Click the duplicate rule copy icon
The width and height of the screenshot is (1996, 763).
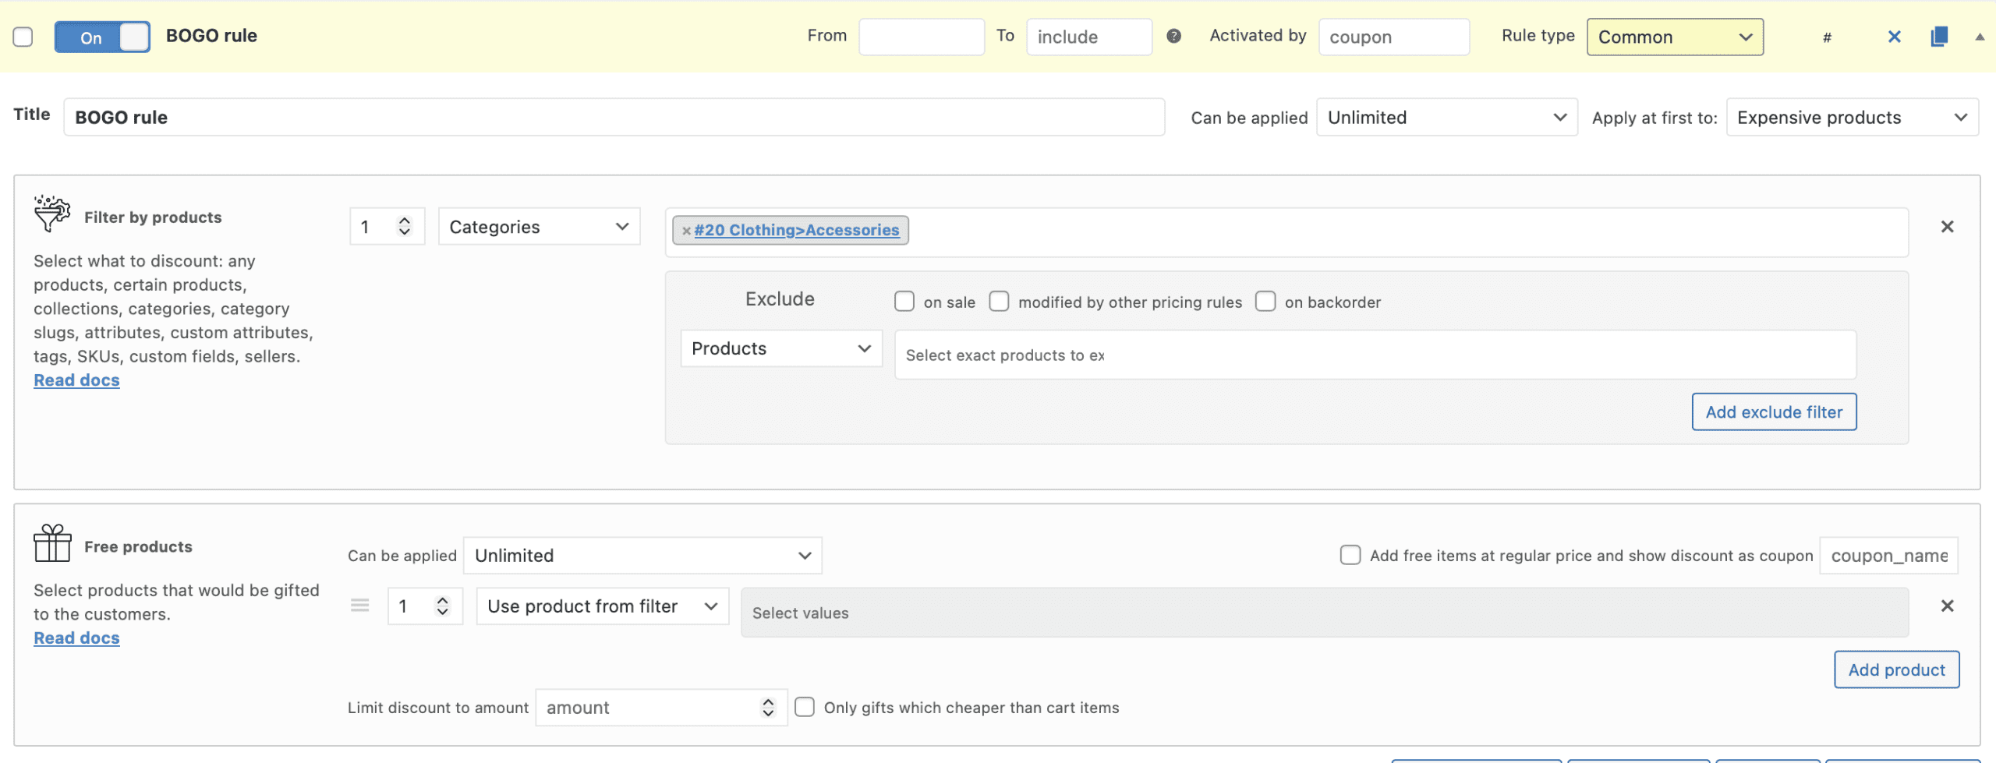click(1938, 37)
